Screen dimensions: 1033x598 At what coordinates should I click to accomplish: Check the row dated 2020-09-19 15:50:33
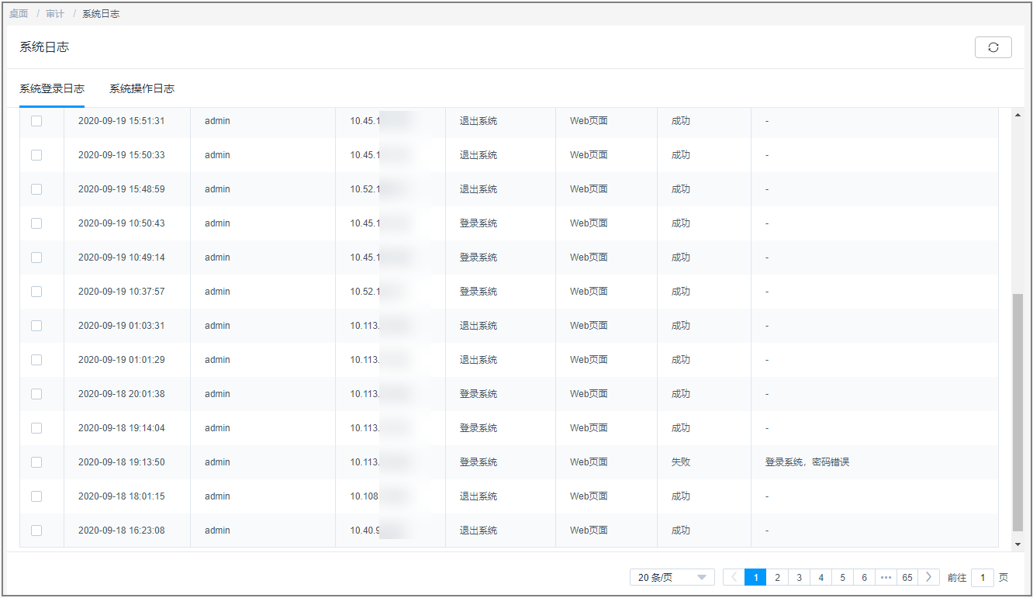pos(36,155)
